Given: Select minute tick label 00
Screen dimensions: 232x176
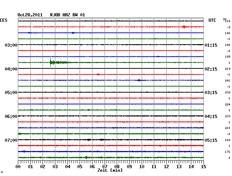Looking at the screenshot, I should (x=18, y=167).
